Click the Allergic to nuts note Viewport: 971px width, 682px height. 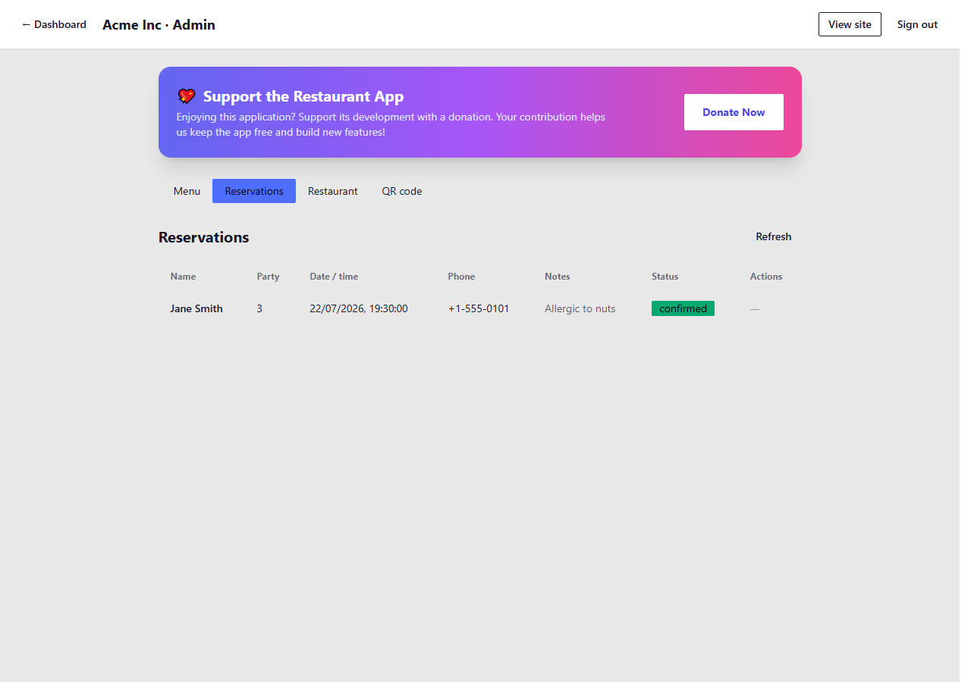click(580, 308)
